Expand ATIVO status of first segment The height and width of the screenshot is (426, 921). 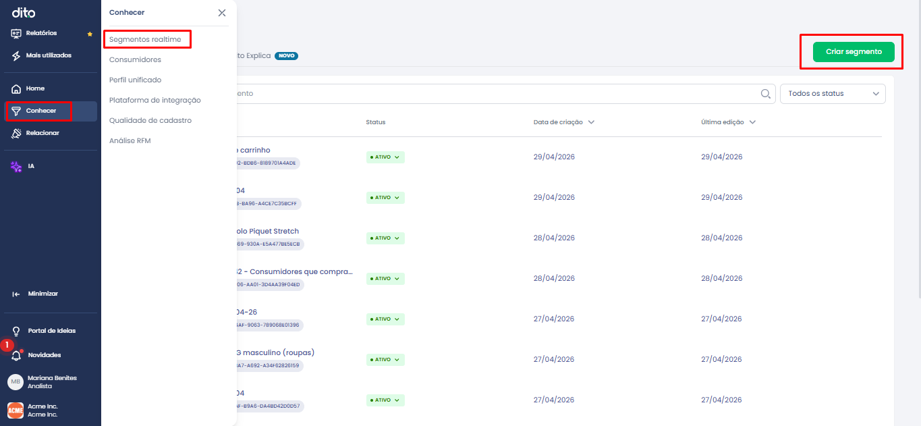point(385,157)
